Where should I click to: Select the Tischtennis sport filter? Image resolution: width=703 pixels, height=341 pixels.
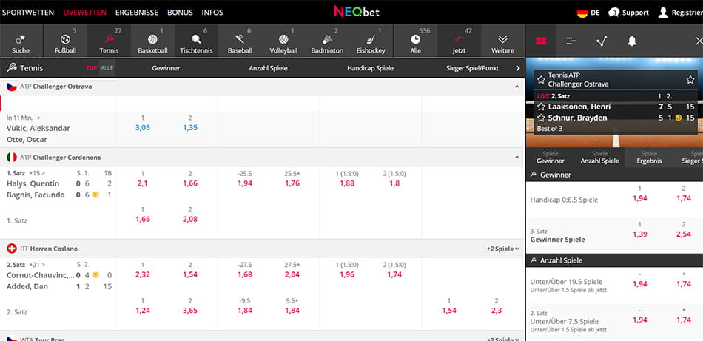click(196, 41)
